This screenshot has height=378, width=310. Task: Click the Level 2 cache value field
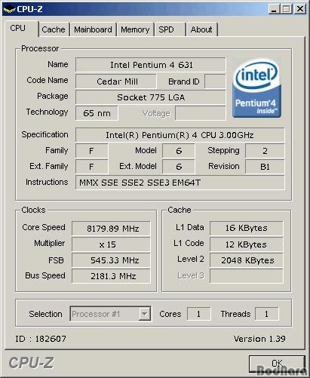(x=247, y=260)
